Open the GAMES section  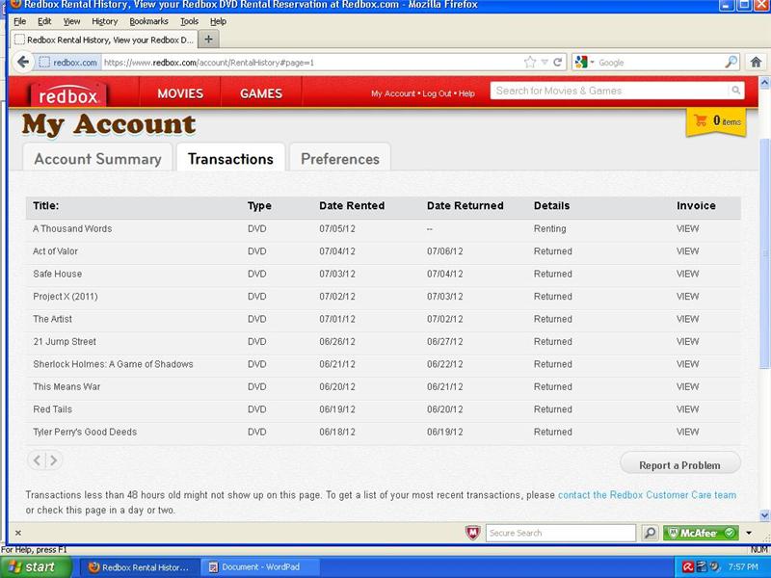(260, 93)
